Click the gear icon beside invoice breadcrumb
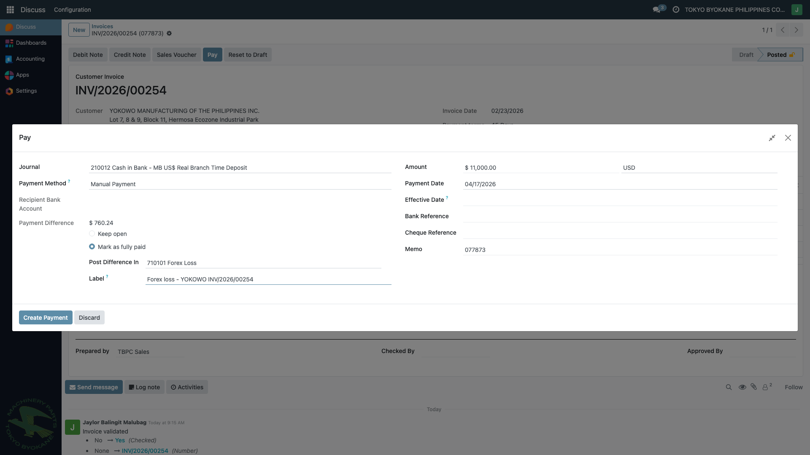This screenshot has width=810, height=455. click(x=169, y=33)
